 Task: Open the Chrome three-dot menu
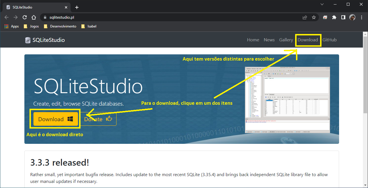click(361, 17)
